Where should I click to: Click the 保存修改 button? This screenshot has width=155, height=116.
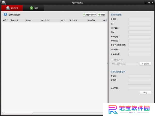145,64
